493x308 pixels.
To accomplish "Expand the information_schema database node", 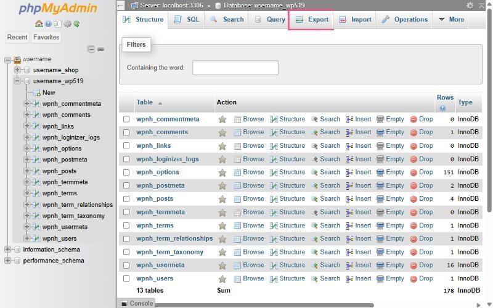I will tap(7, 249).
